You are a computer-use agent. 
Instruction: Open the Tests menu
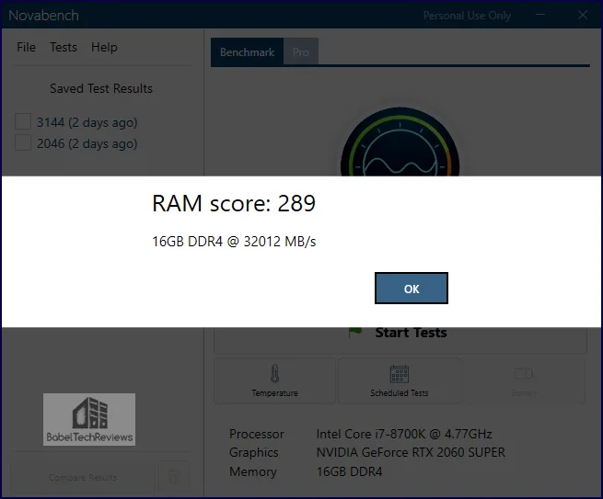64,47
